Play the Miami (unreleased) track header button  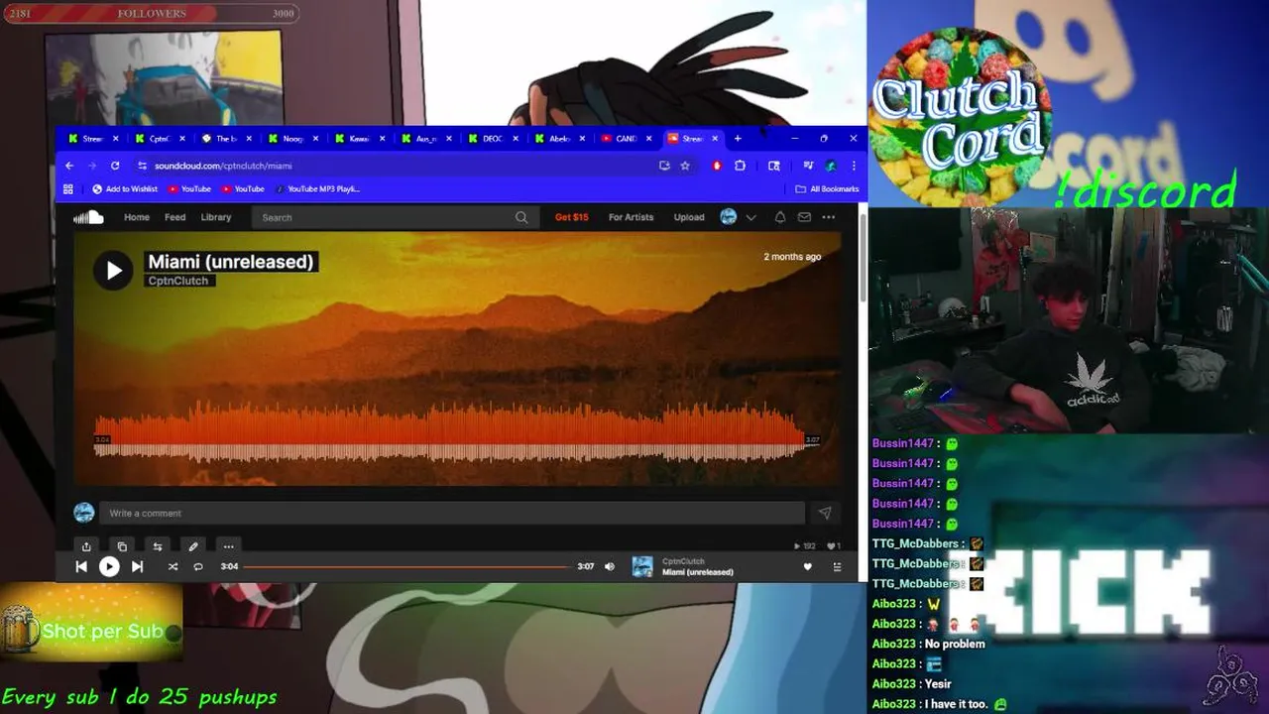click(x=113, y=270)
